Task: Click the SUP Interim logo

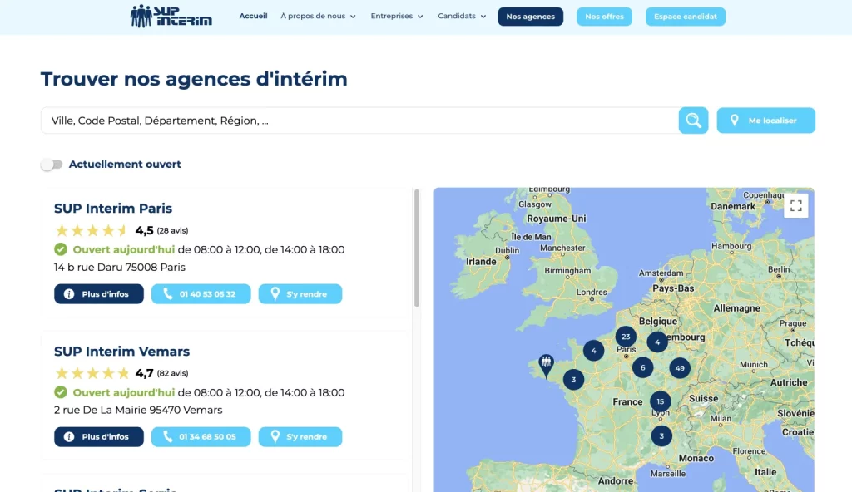Action: coord(171,17)
